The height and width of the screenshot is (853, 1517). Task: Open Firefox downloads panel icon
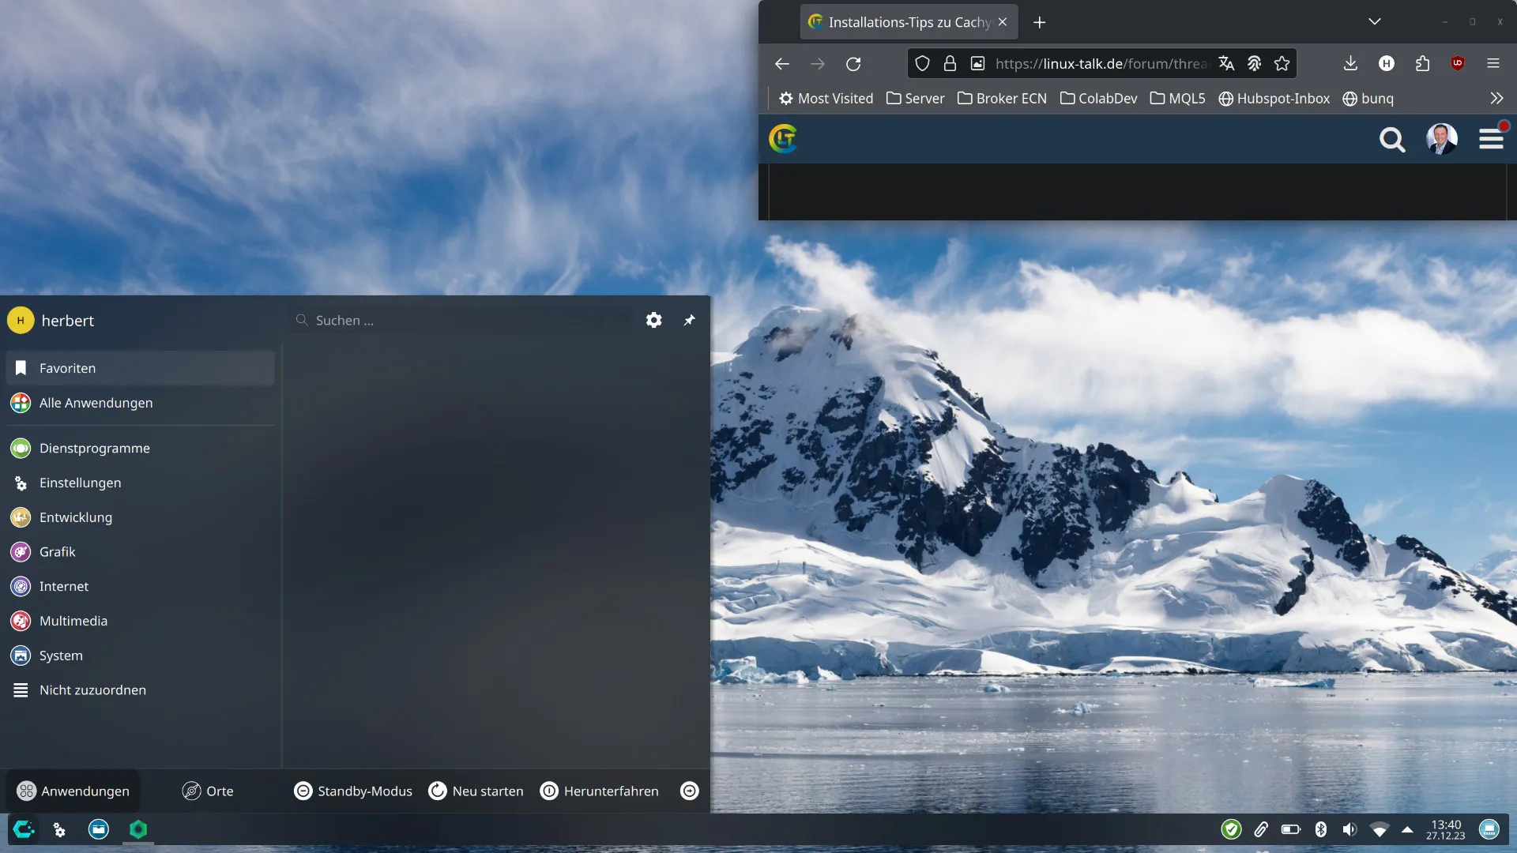point(1350,63)
